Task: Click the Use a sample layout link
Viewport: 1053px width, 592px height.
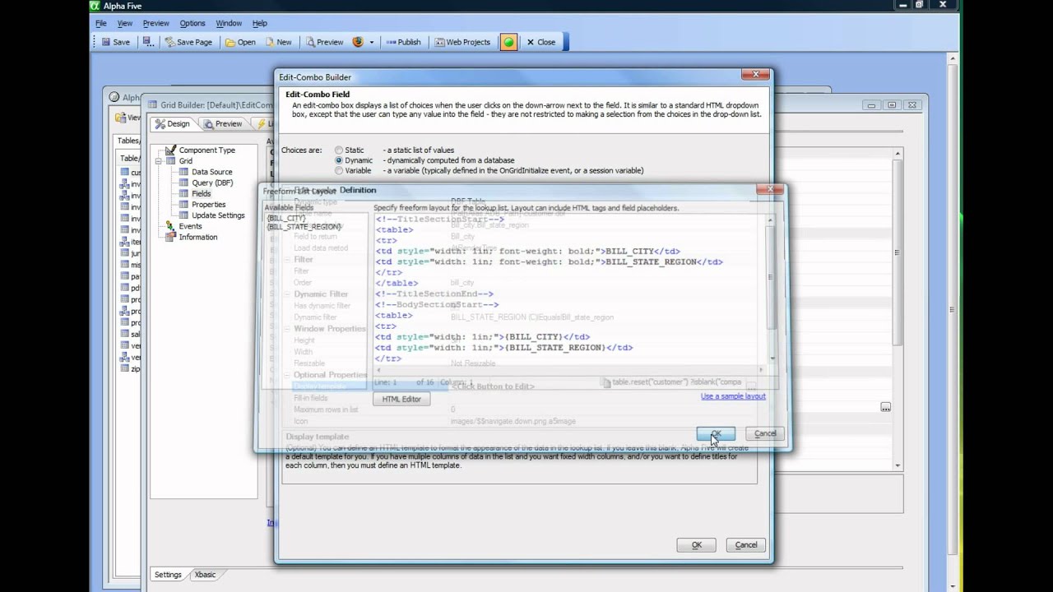Action: (733, 396)
